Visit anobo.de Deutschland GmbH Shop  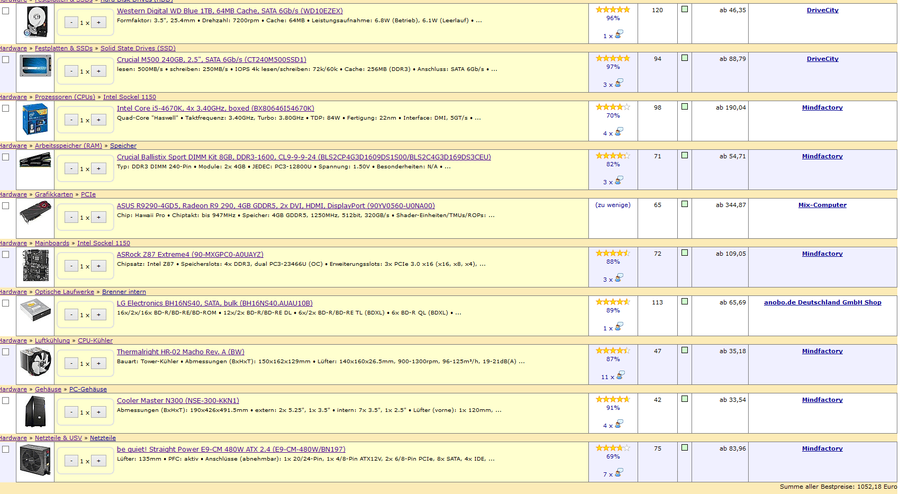point(822,302)
